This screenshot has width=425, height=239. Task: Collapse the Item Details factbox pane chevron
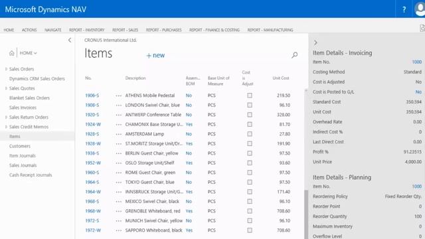315,42
